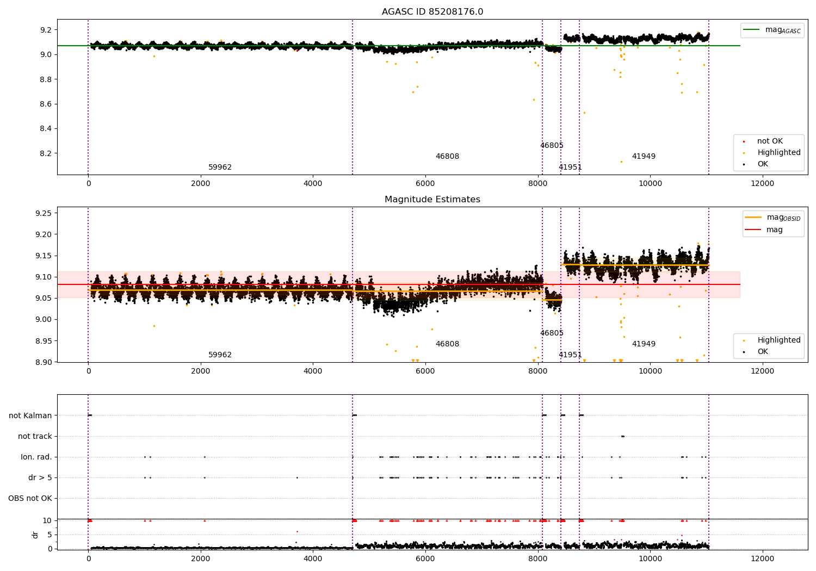Click OBSID label 41951 in Magnitude Estimates plot
The width and height of the screenshot is (816, 571).
(570, 355)
